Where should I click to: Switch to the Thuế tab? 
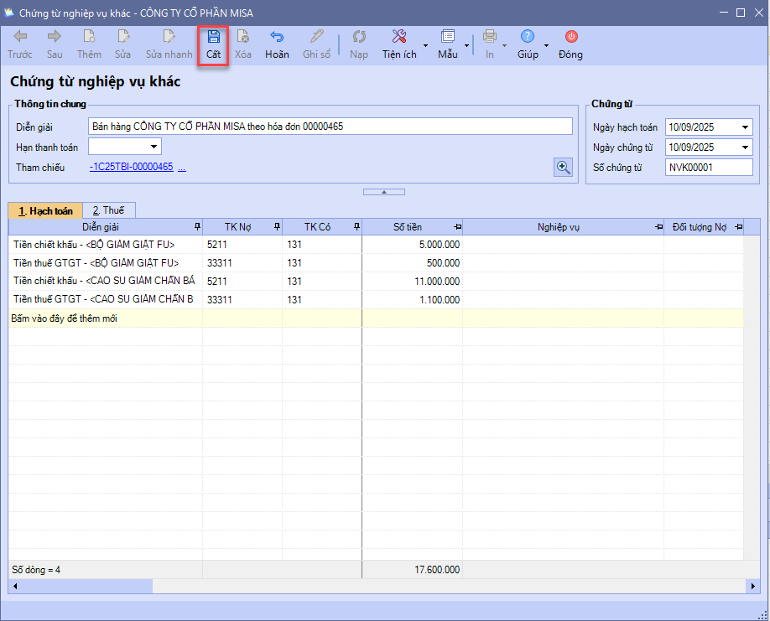pos(108,210)
